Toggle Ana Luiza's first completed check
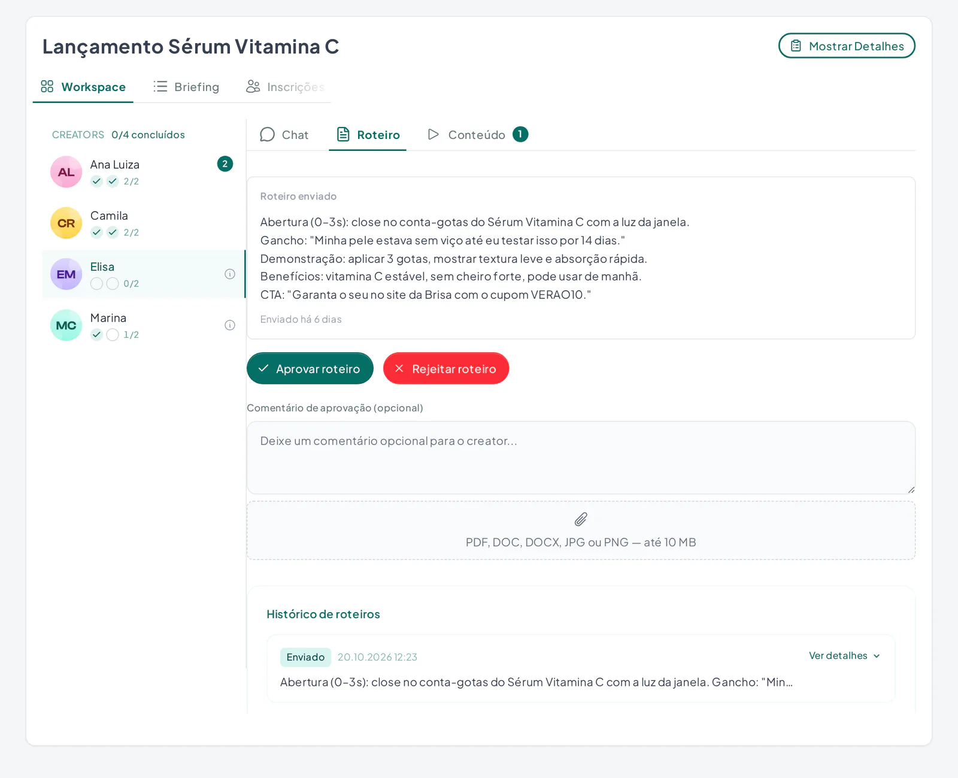This screenshot has height=778, width=958. 96,181
